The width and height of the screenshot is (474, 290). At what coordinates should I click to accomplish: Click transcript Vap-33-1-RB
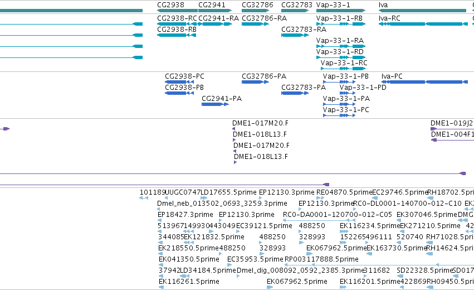click(x=339, y=18)
